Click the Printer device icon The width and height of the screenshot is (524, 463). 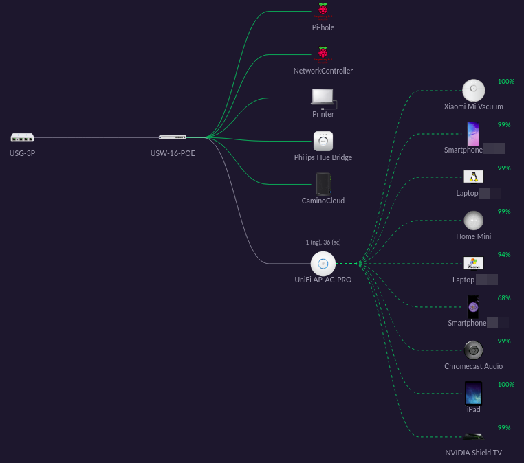click(x=323, y=99)
